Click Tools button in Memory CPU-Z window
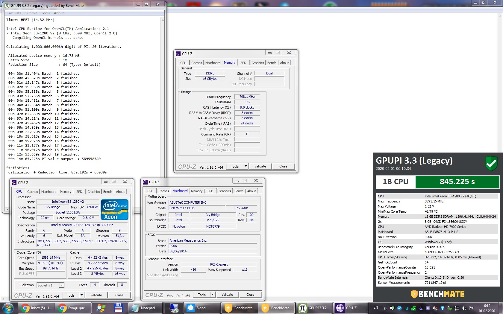The image size is (503, 314). pyautogui.click(x=235, y=166)
